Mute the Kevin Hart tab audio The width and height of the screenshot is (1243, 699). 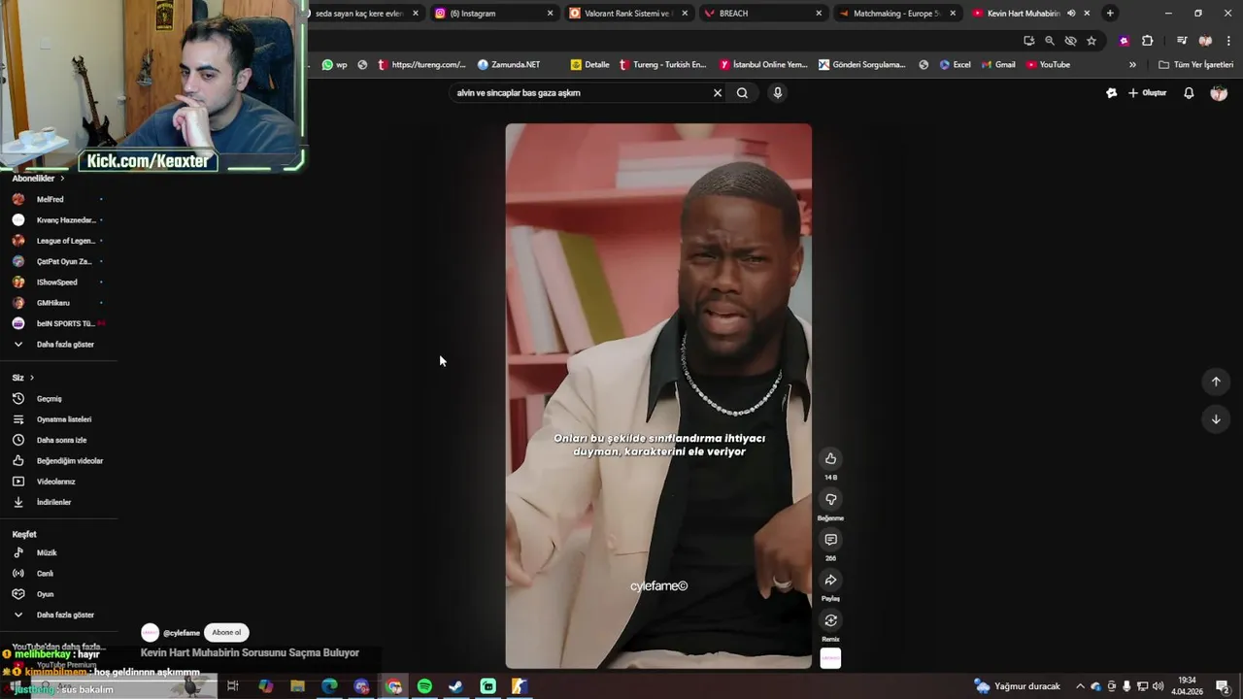click(x=1071, y=14)
